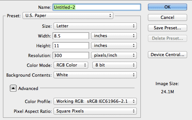Confirm the new document with OK
The width and height of the screenshot is (192, 120).
pyautogui.click(x=168, y=7)
